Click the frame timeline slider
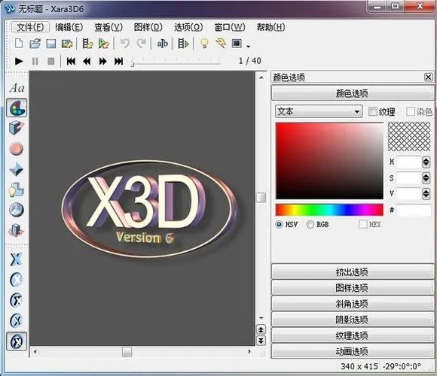Screen dimensions: 437x376 176,63
